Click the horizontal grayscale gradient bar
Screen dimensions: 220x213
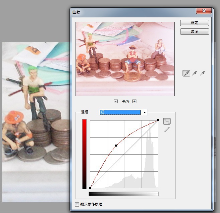[x=124, y=194]
